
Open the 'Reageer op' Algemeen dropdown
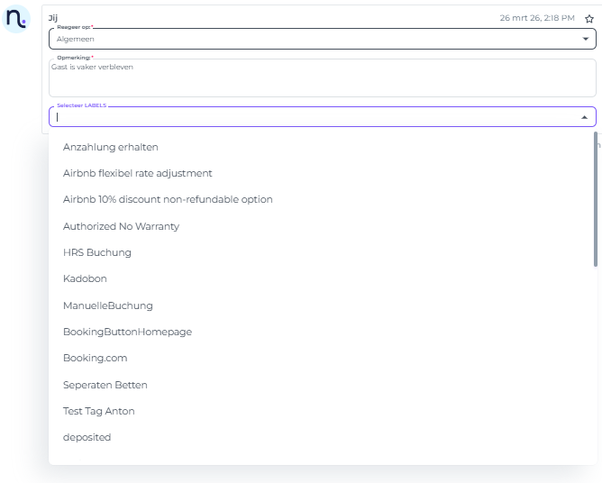tap(322, 39)
